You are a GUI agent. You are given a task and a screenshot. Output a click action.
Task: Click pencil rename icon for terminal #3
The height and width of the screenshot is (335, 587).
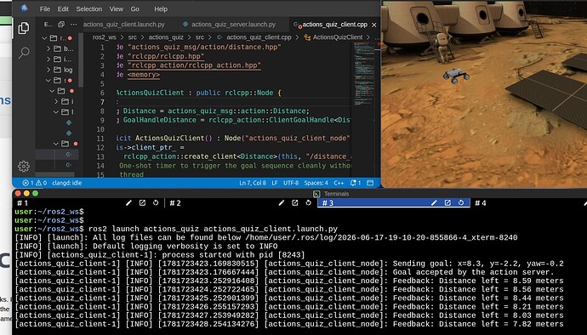[x=434, y=203]
